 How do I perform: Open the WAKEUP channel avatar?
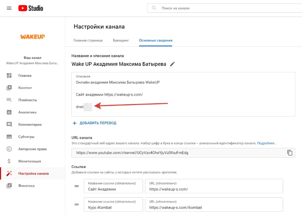[32, 37]
